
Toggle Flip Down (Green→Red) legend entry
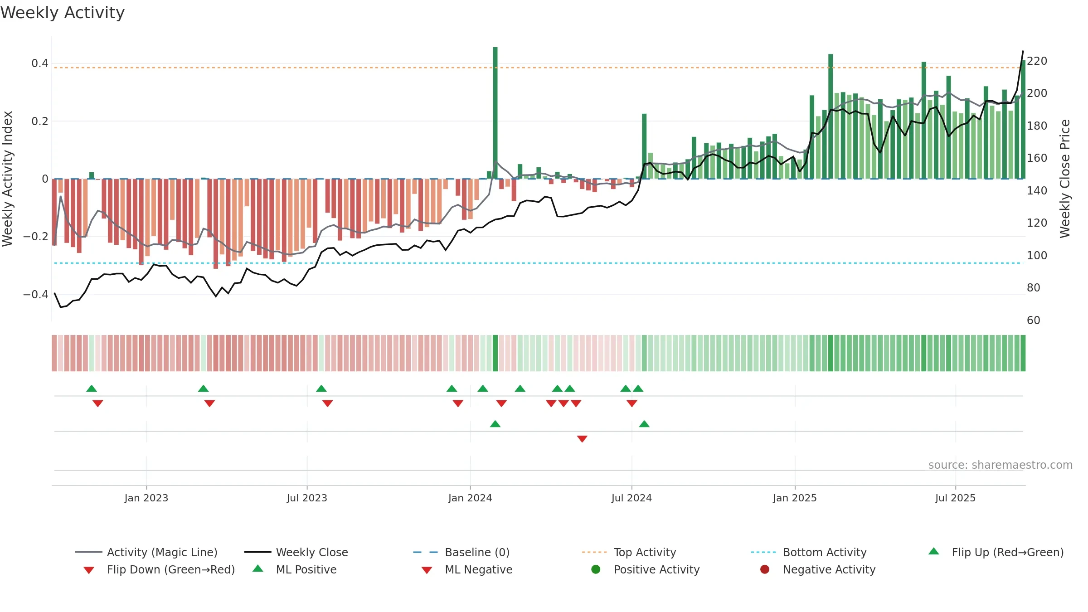point(159,569)
